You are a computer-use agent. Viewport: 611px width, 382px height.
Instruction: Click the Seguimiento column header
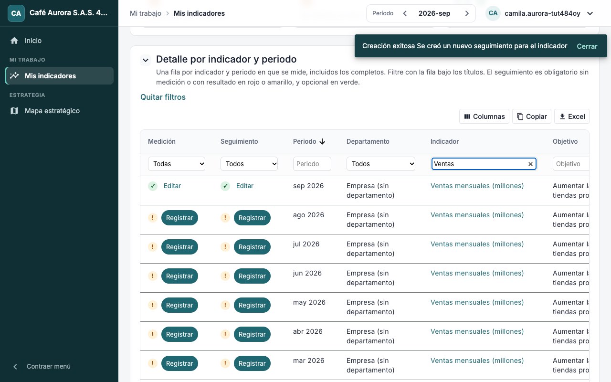click(x=239, y=141)
